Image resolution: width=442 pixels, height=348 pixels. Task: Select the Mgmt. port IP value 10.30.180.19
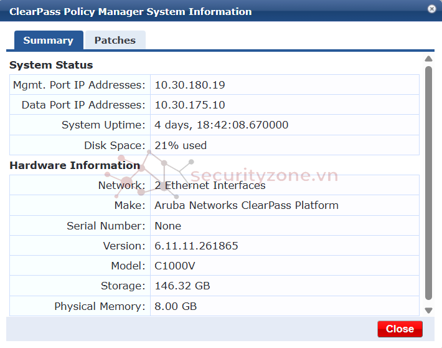tap(190, 85)
